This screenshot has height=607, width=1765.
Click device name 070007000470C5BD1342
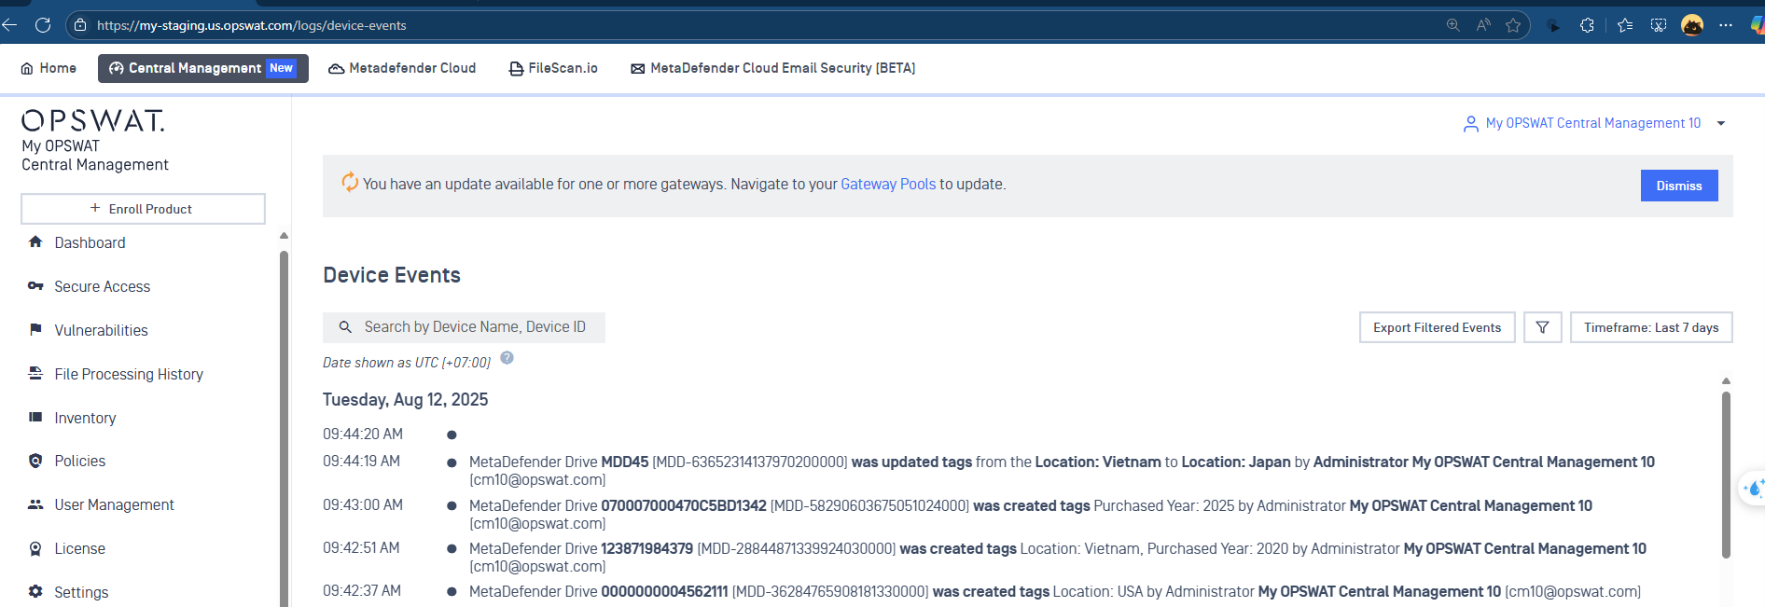684,505
